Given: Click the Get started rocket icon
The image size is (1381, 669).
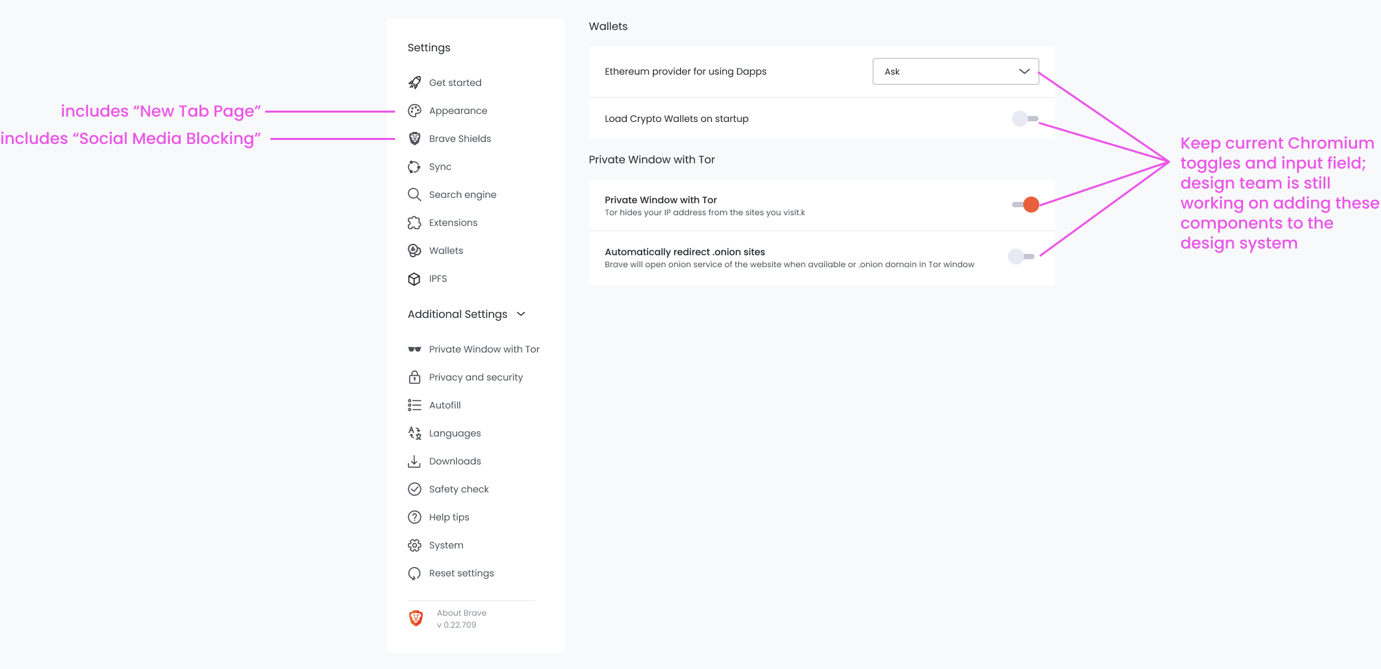Looking at the screenshot, I should [414, 83].
